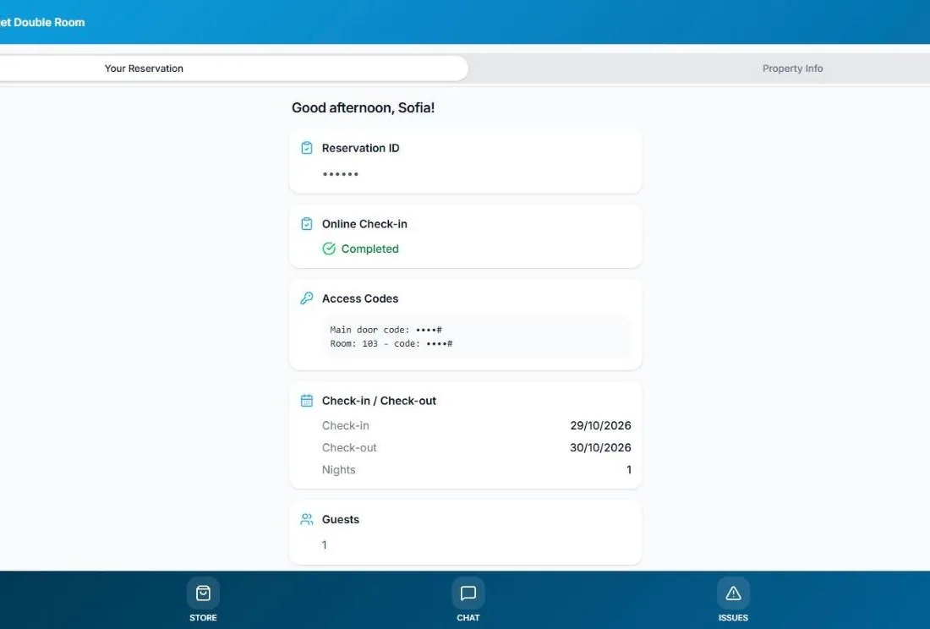Click the "Access Codes" heading
Screen dimensions: 930x629
coord(360,298)
